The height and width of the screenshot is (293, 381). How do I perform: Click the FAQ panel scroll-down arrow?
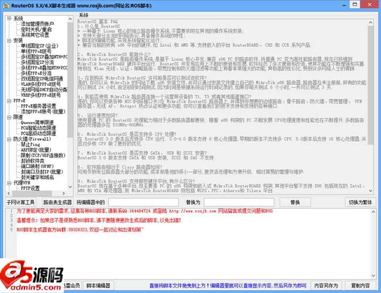coord(370,190)
